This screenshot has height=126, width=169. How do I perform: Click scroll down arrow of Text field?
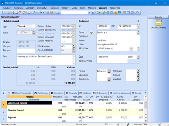(x=74, y=64)
